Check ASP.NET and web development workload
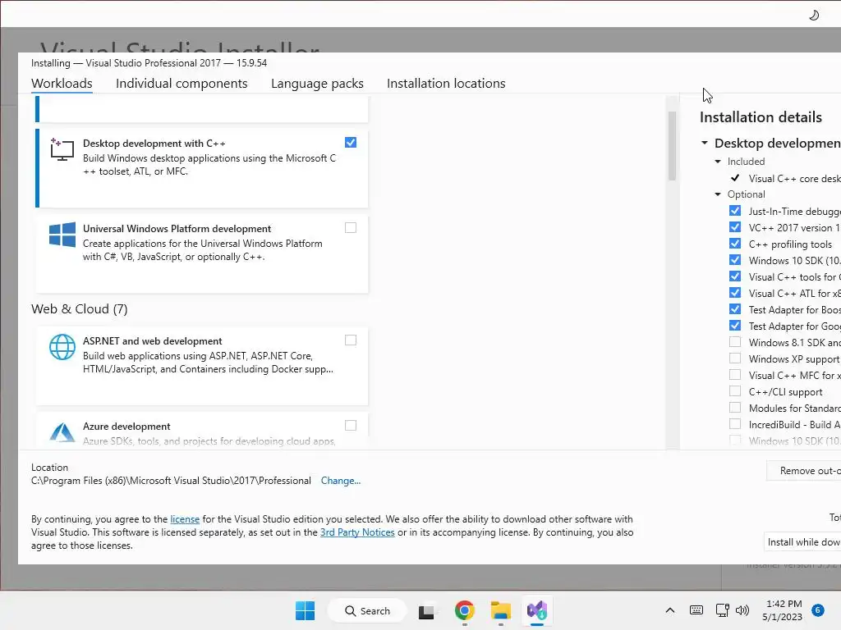This screenshot has width=841, height=630. click(351, 340)
